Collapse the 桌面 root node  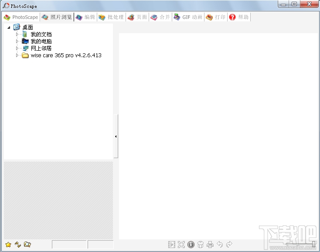pyautogui.click(x=9, y=28)
